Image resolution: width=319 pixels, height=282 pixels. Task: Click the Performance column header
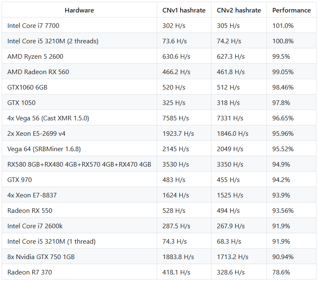pos(291,10)
